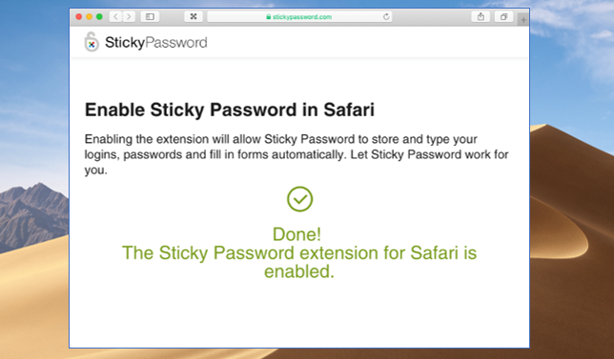The image size is (614, 359).
Task: Toggle the Safari sidebar button
Action: click(150, 17)
